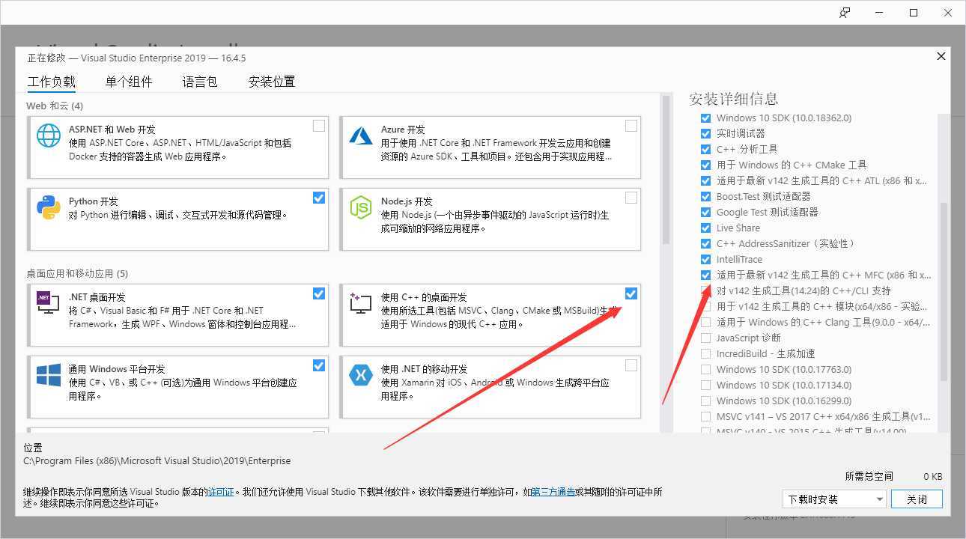
Task: Open the 语言包 tab
Action: coord(200,82)
